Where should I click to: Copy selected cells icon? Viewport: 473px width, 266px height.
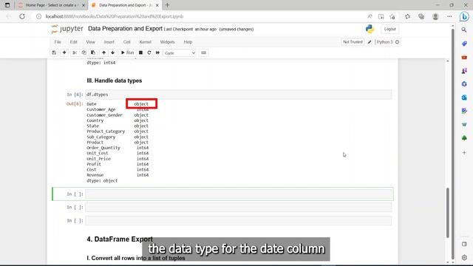point(84,52)
